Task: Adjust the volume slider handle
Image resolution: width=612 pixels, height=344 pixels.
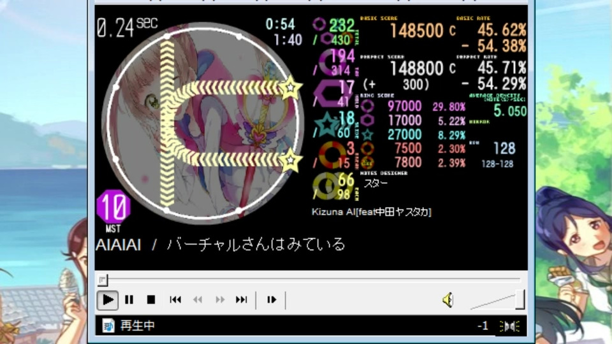Action: click(x=520, y=299)
